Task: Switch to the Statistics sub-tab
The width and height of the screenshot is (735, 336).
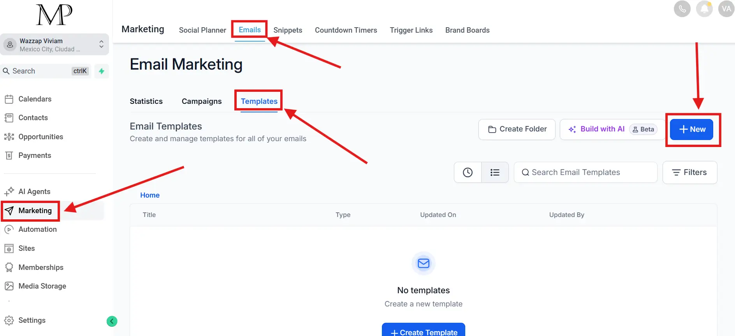Action: [146, 101]
